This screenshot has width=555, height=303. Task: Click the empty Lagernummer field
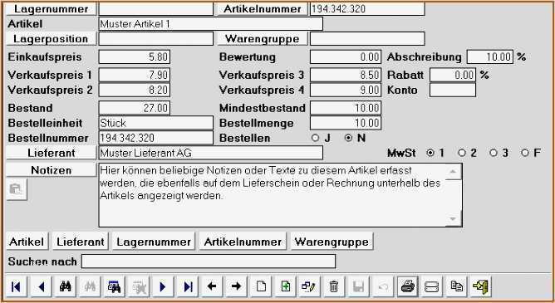156,9
